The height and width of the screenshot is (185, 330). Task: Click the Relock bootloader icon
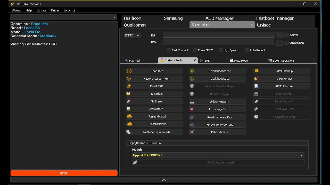point(192,79)
